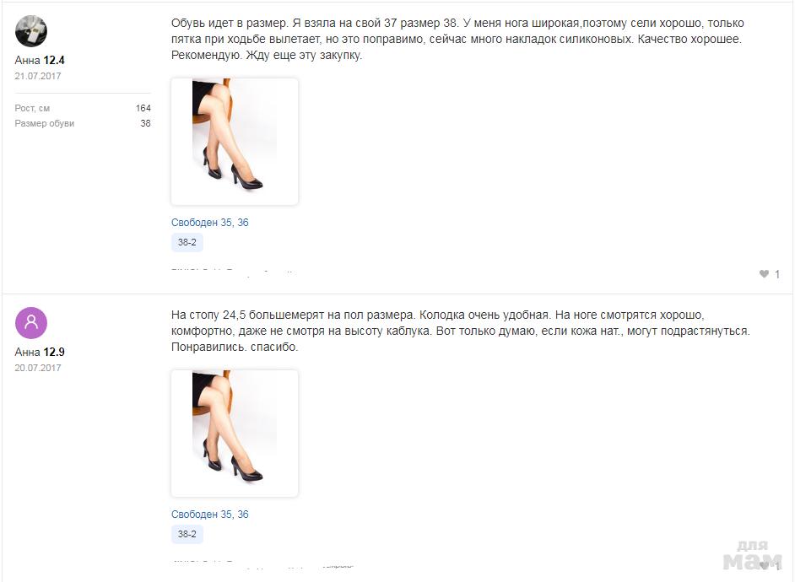Like the review by Анна 12.4 with heart icon
The height and width of the screenshot is (582, 795).
tap(764, 274)
